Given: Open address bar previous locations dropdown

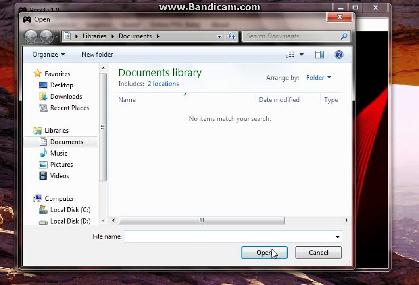Looking at the screenshot, I should [219, 36].
